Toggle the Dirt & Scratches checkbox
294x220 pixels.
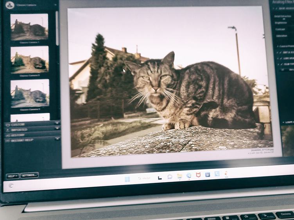[x=281, y=53]
